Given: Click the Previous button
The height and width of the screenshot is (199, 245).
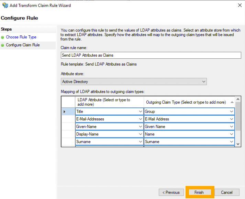Looking at the screenshot, I should pyautogui.click(x=171, y=192).
